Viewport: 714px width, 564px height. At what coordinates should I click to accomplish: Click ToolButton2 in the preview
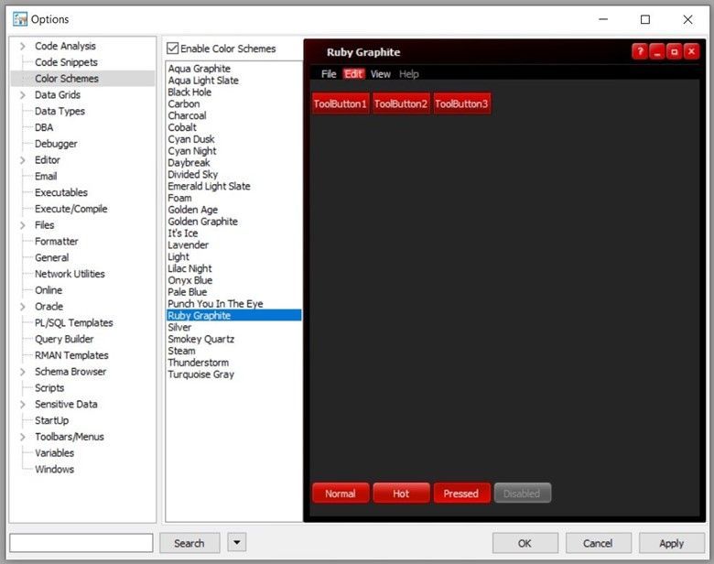401,103
